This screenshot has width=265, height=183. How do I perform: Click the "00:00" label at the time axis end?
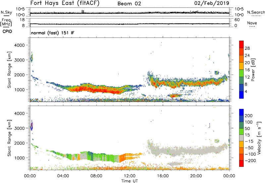point(229,176)
